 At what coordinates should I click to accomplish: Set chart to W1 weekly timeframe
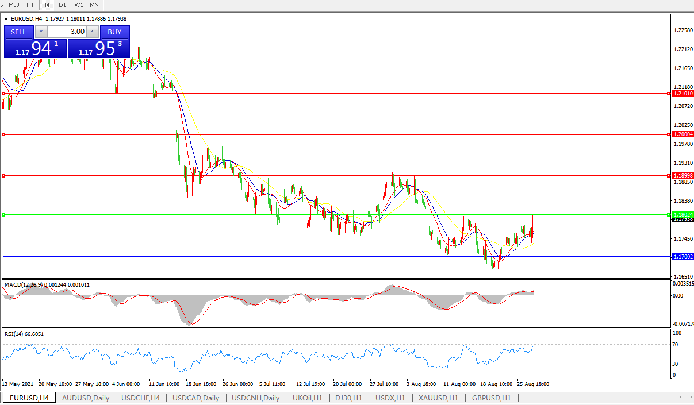click(79, 5)
